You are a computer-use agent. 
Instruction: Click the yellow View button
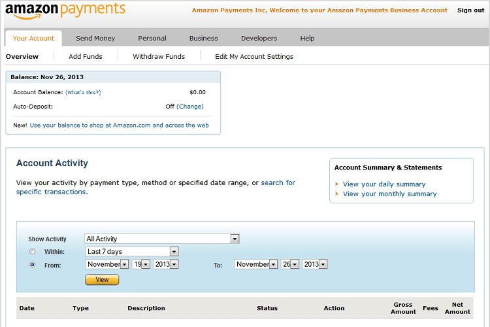point(102,279)
